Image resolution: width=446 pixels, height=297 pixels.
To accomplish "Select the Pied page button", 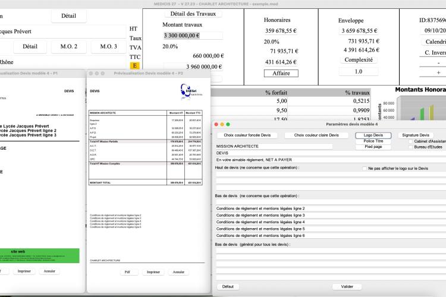I will point(373,147).
